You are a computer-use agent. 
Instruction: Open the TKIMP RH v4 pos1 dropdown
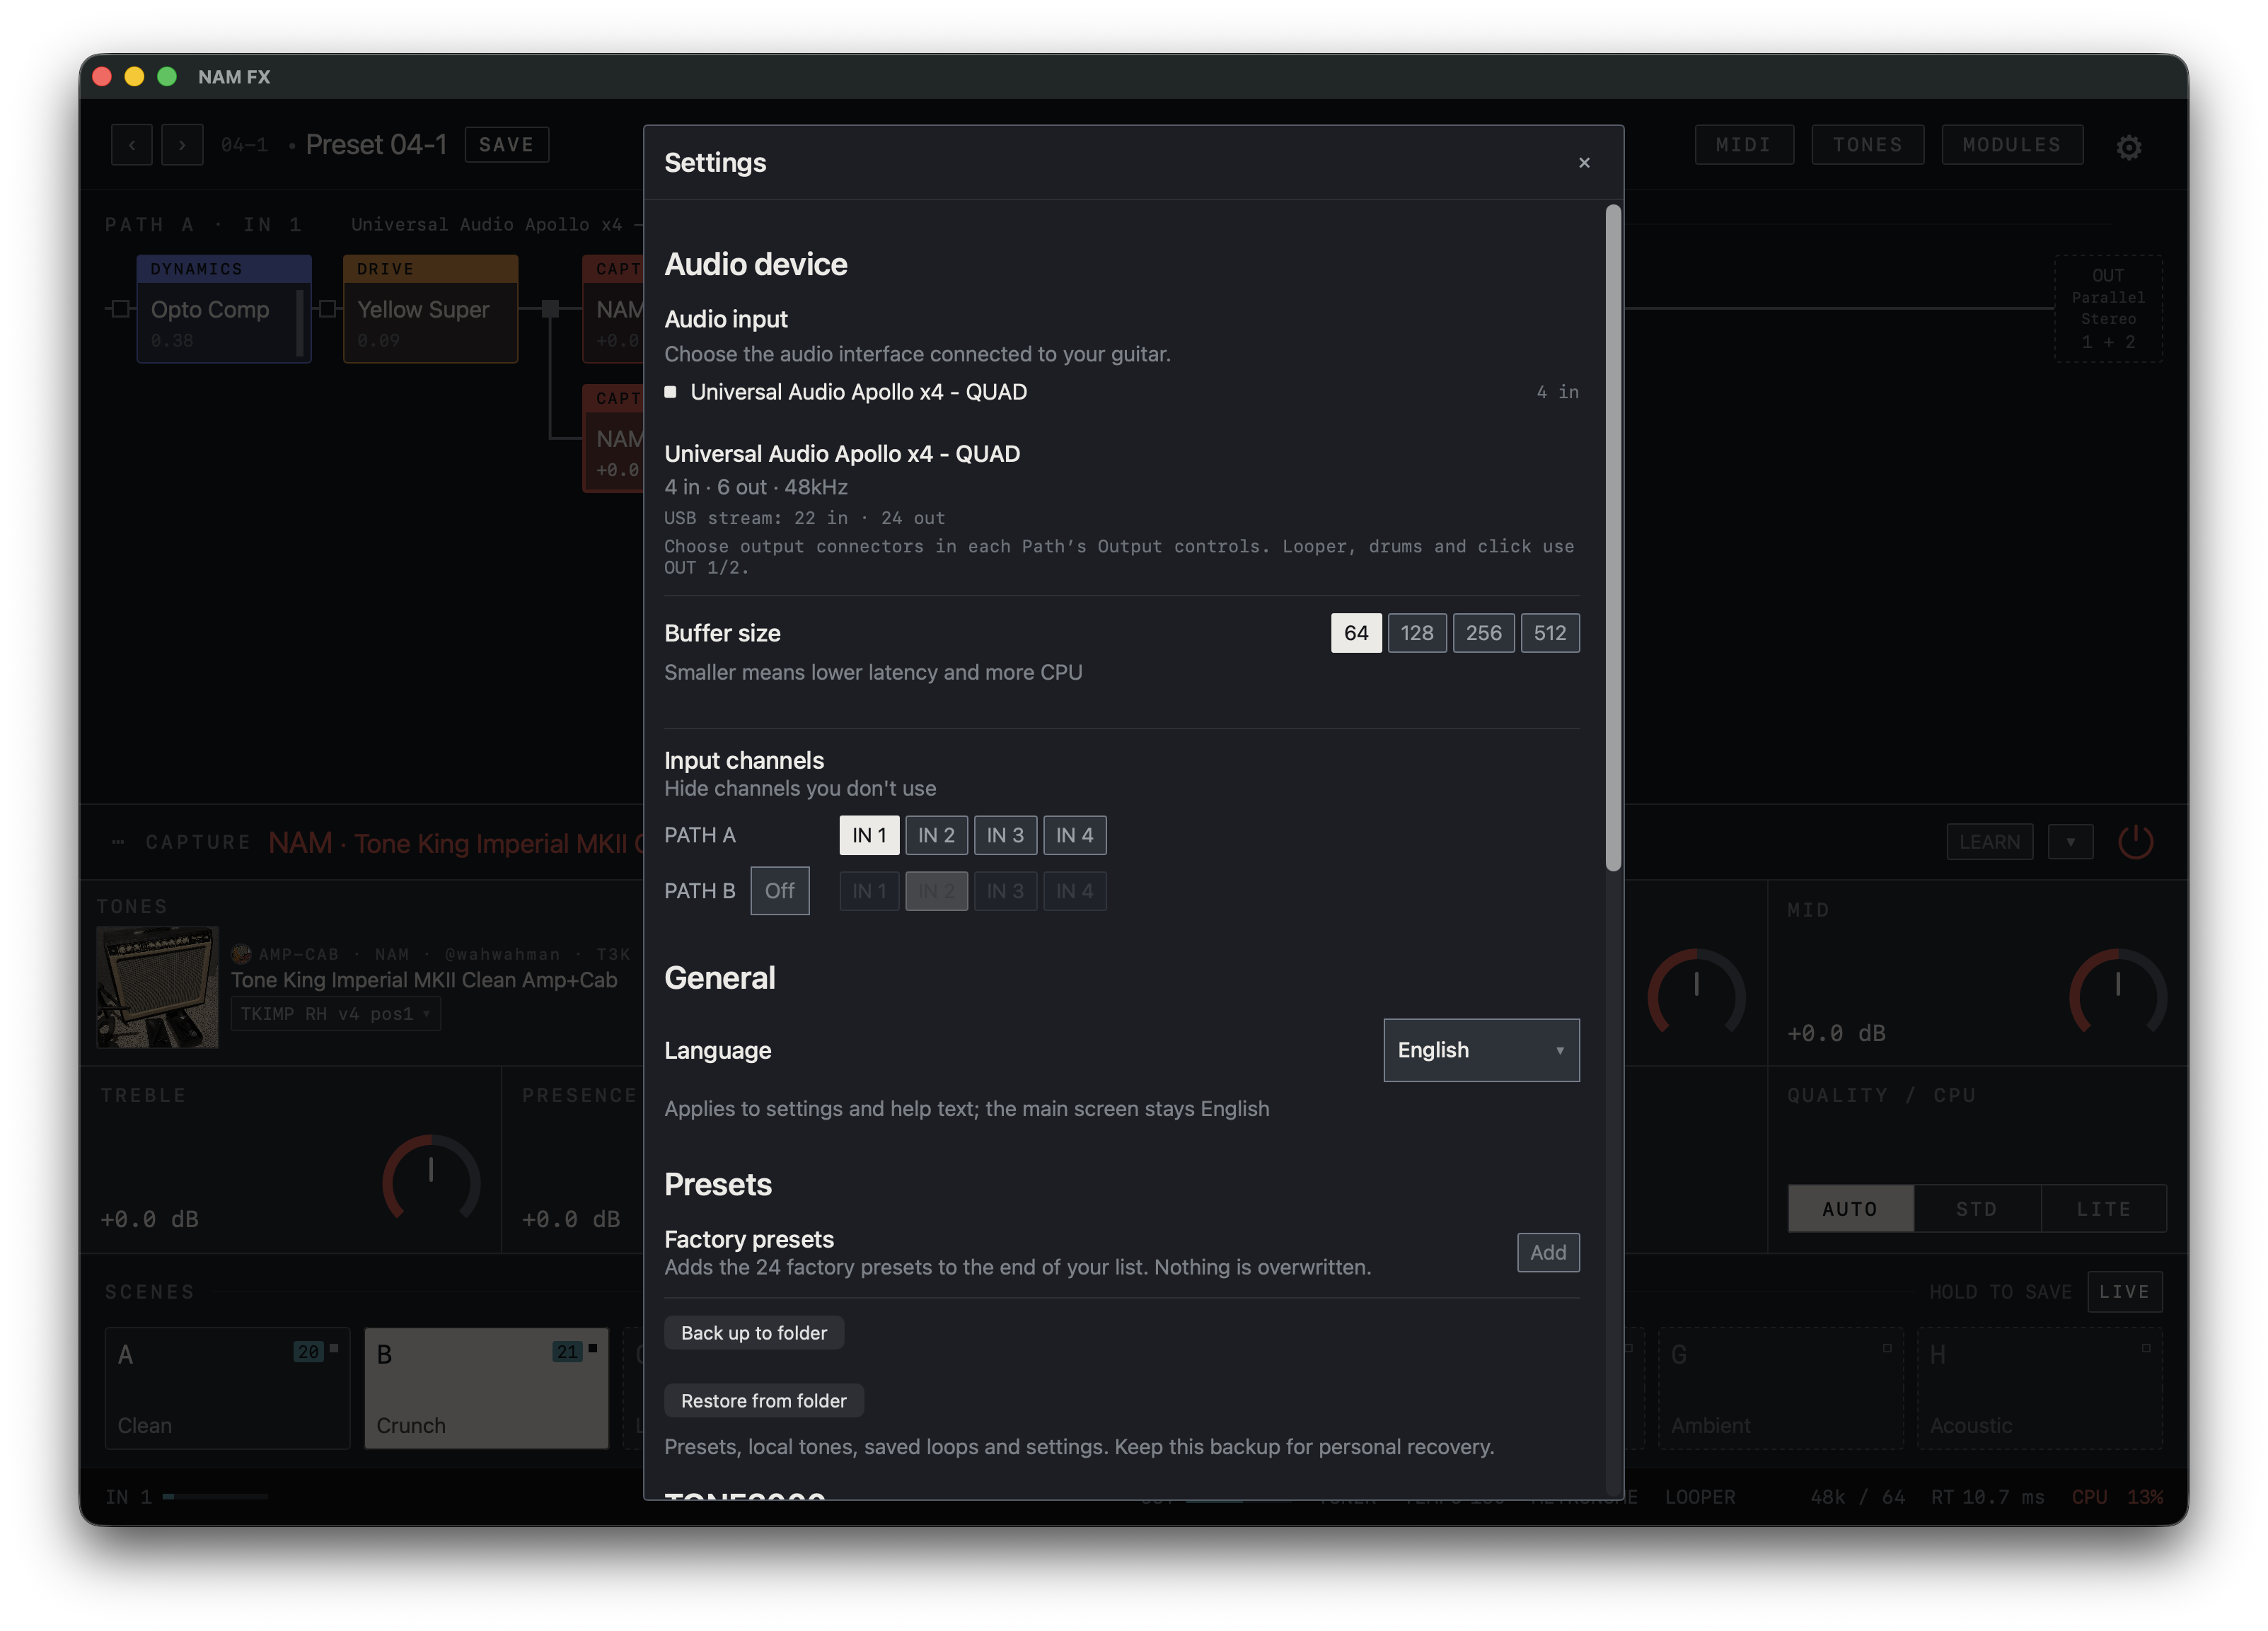point(335,1014)
